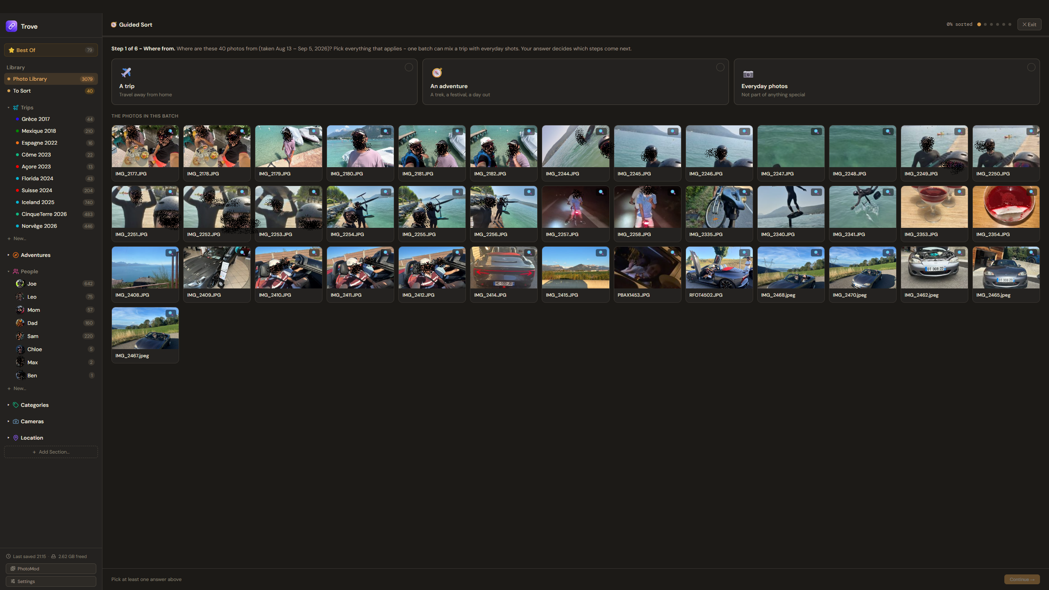Open the RFOT4502.JPG thumbnail

pos(719,274)
